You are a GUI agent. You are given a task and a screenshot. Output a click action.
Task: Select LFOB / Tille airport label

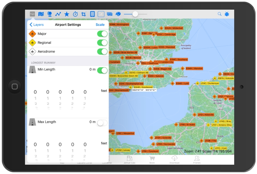click(211, 141)
